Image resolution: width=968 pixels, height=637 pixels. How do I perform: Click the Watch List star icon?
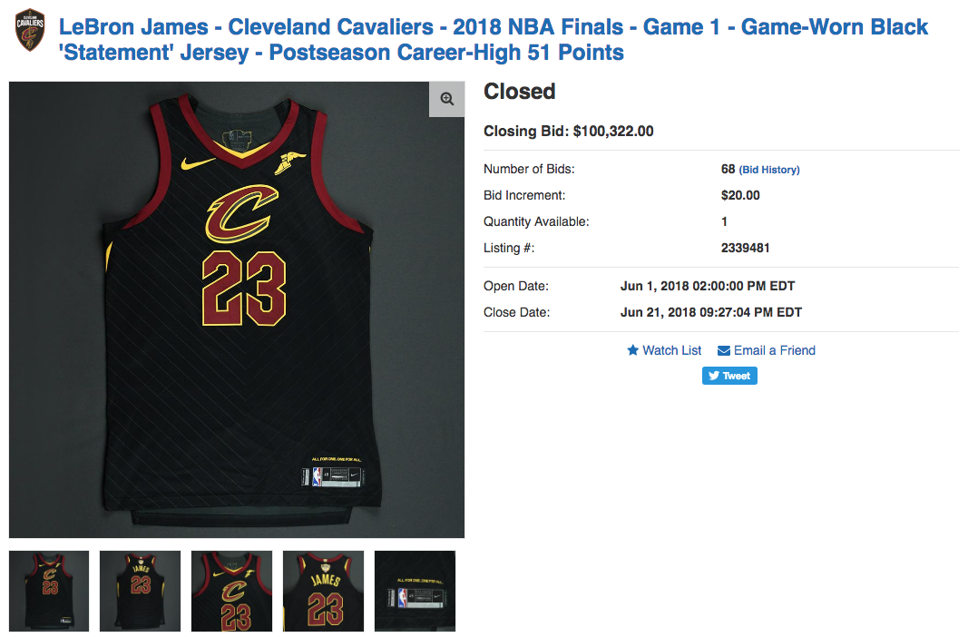[x=632, y=350]
